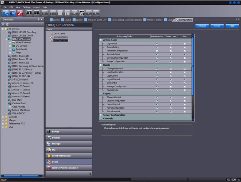The image size is (241, 182).
Task: Click the Authorizing Tasks column header
Action: click(x=125, y=36)
